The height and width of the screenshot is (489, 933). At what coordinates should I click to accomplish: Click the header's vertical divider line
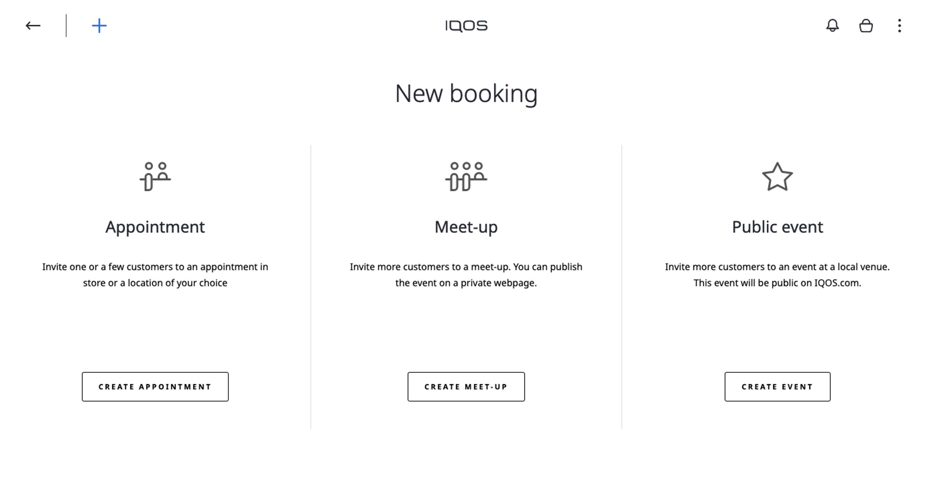point(66,26)
